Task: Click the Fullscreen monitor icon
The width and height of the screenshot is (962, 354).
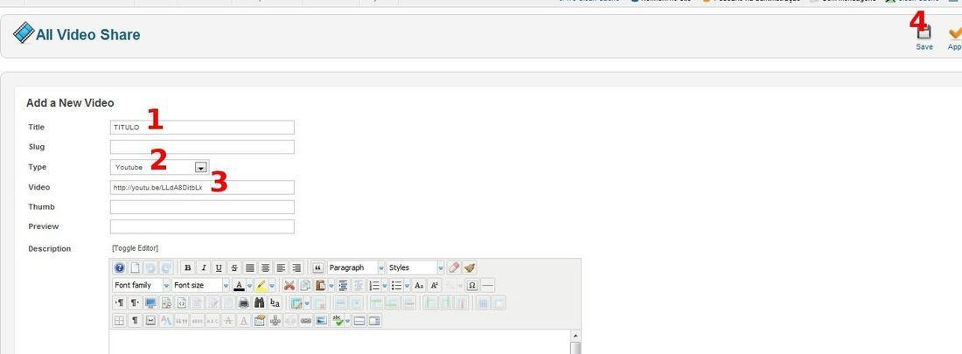Action: coord(150,303)
